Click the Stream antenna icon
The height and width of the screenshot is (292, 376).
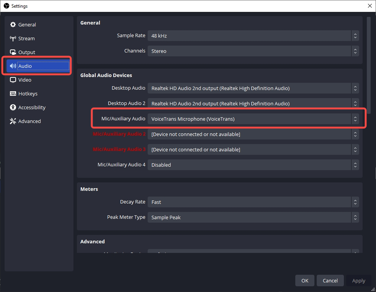13,38
